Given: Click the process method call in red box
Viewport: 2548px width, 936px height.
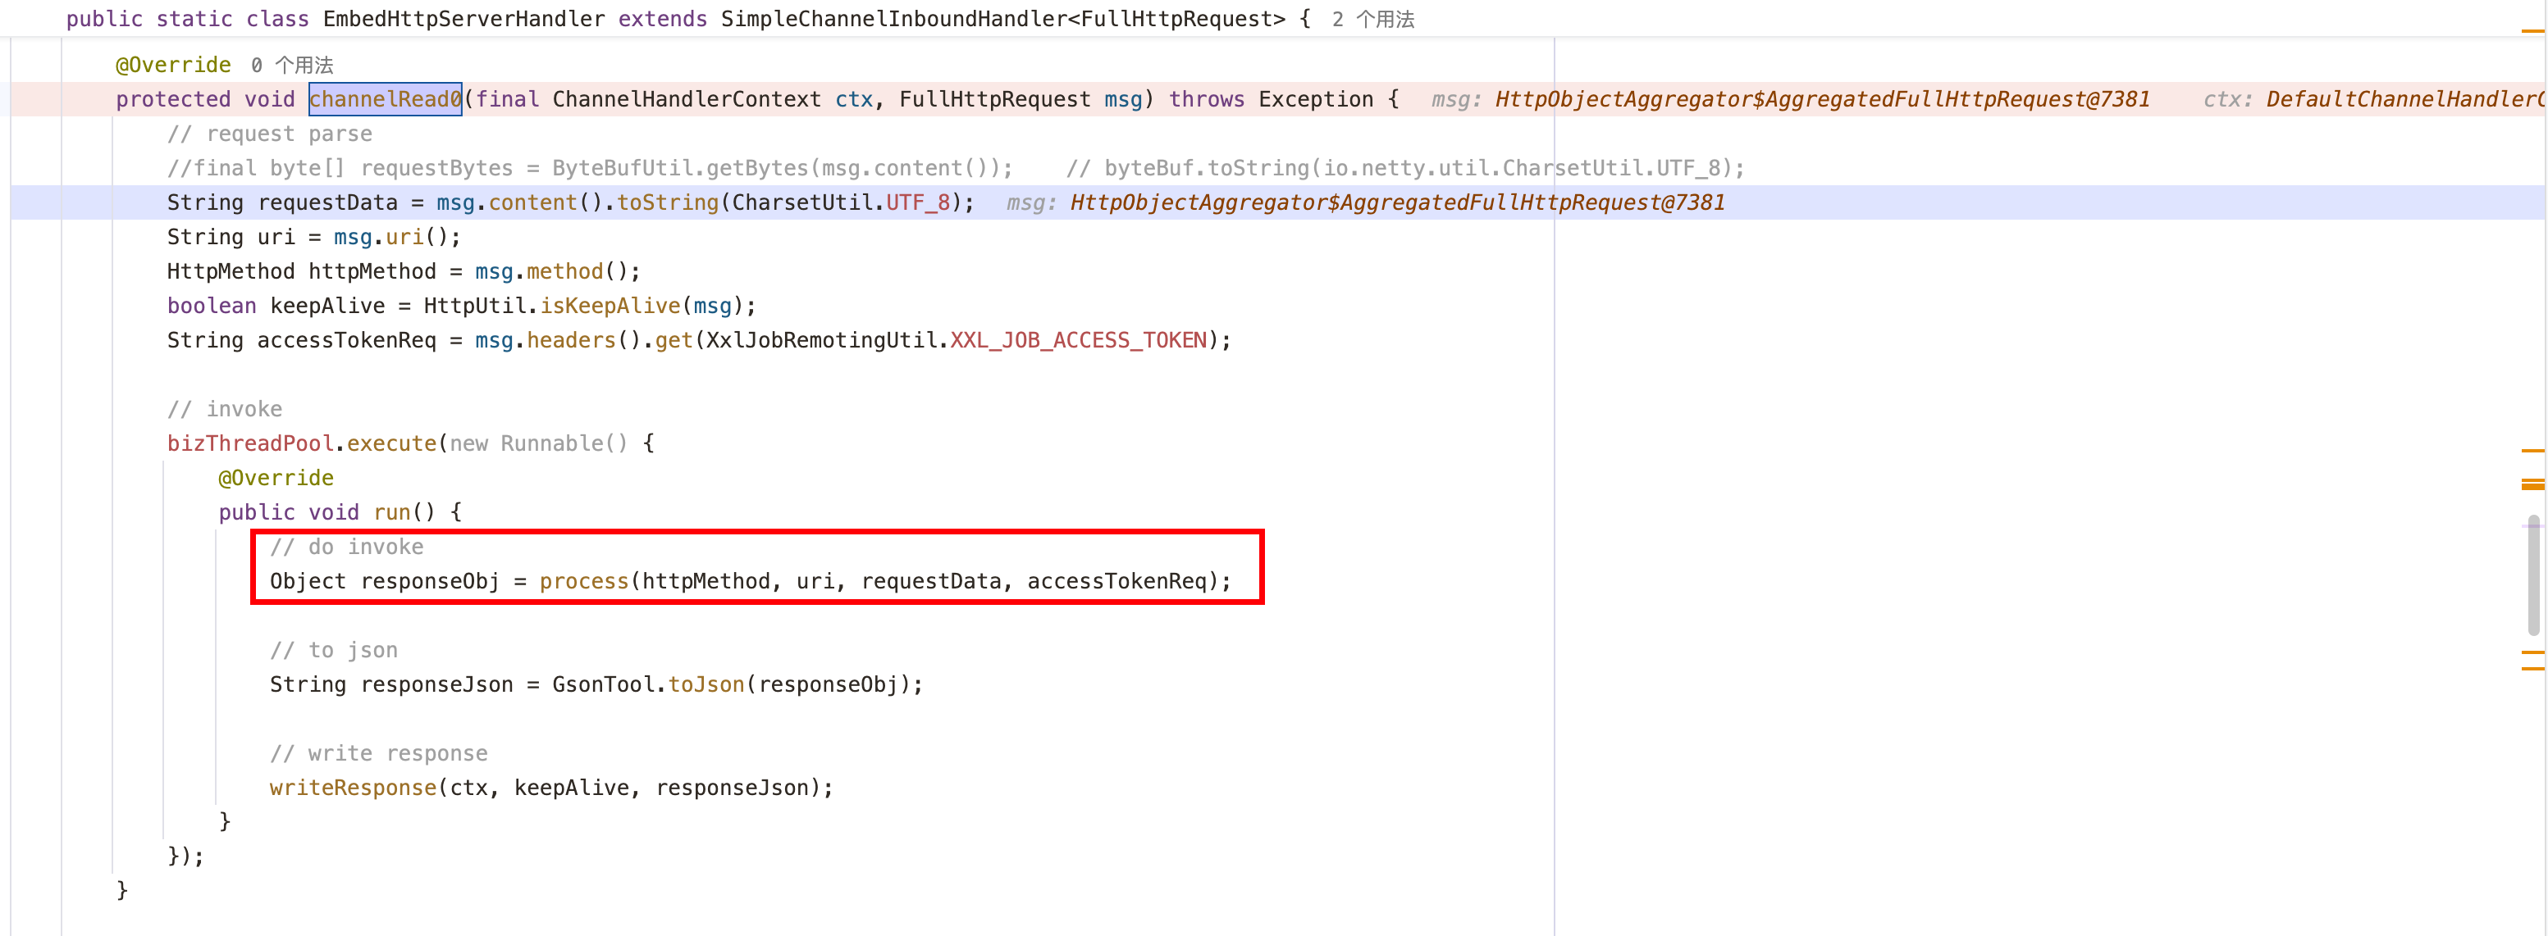Looking at the screenshot, I should tap(583, 581).
